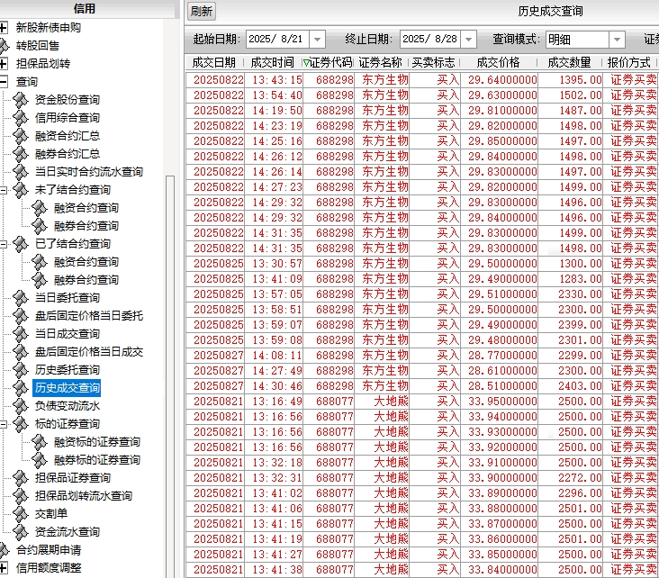
Task: Select 交割单 in the tree
Action: click(x=50, y=514)
